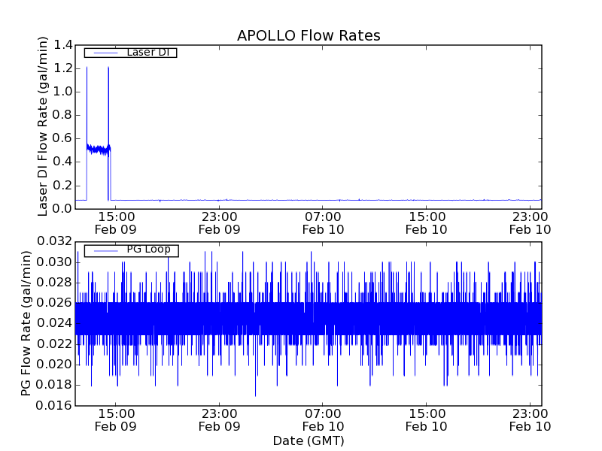Click the 0.4 tick on the top chart
Screen dimensions: 602x451
tap(62, 162)
